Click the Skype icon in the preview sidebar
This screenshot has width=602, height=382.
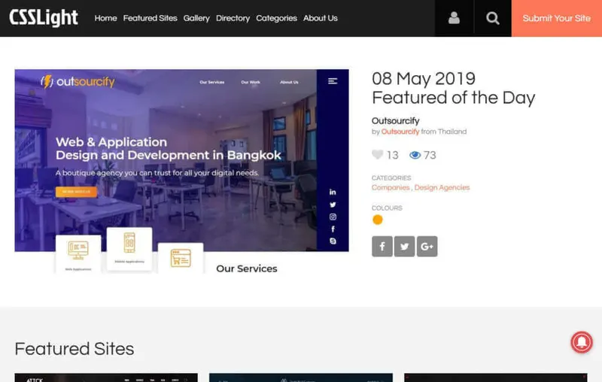(333, 241)
